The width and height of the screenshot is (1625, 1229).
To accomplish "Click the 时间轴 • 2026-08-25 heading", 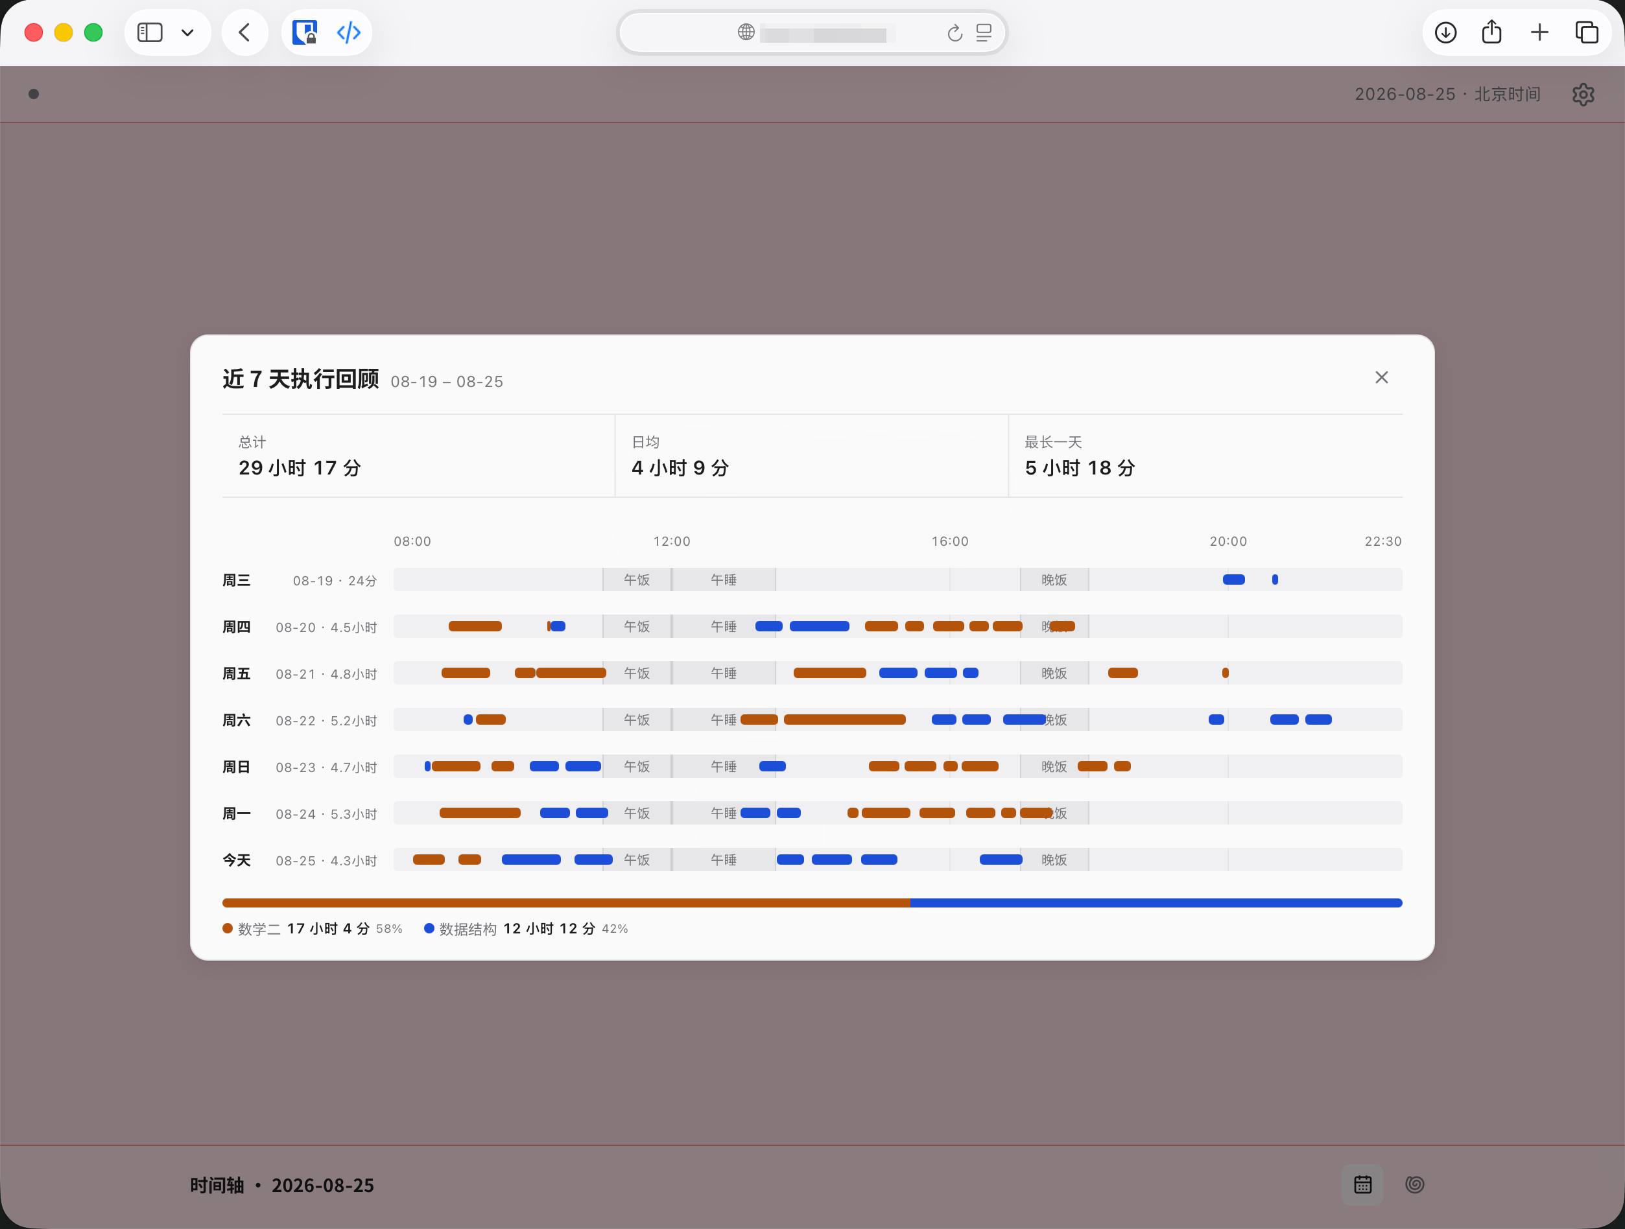I will click(282, 1185).
